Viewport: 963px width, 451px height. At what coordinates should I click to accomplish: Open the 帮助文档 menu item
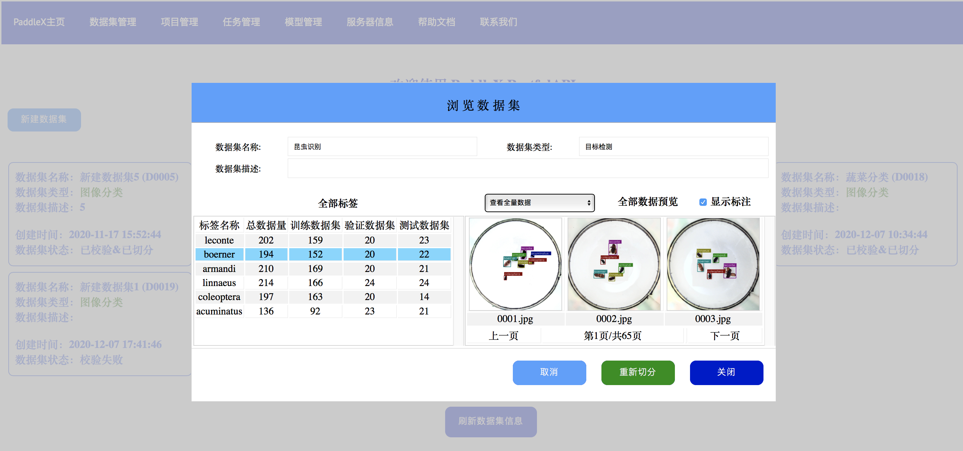pyautogui.click(x=436, y=22)
